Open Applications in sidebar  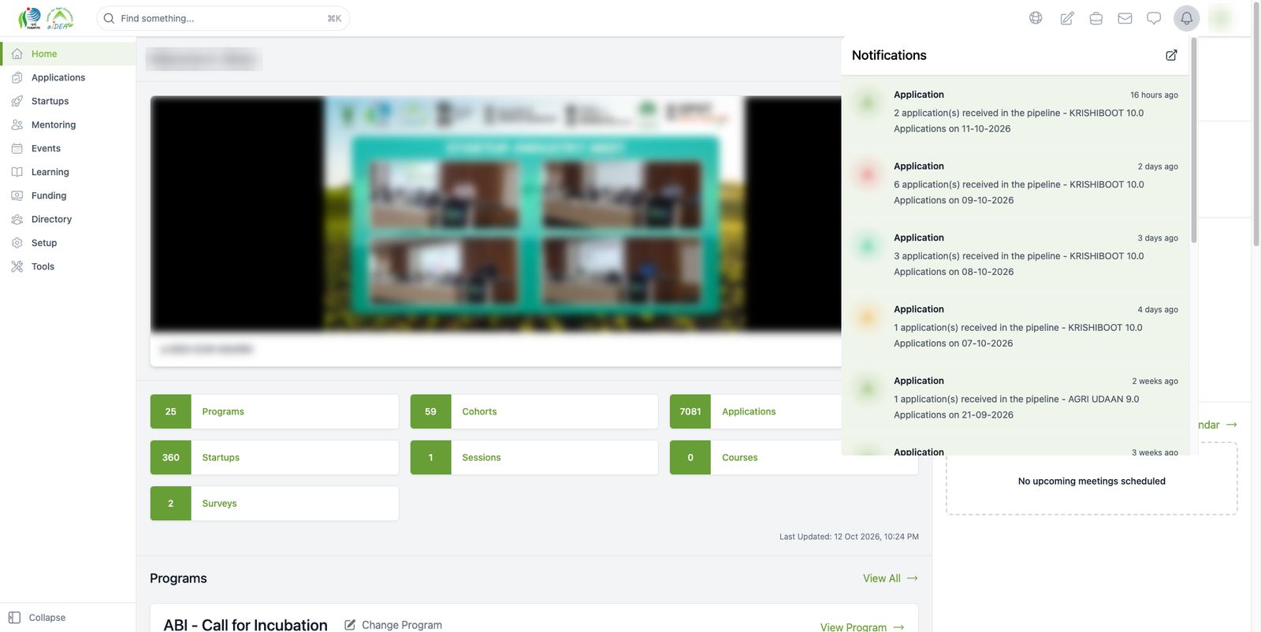pos(68,77)
